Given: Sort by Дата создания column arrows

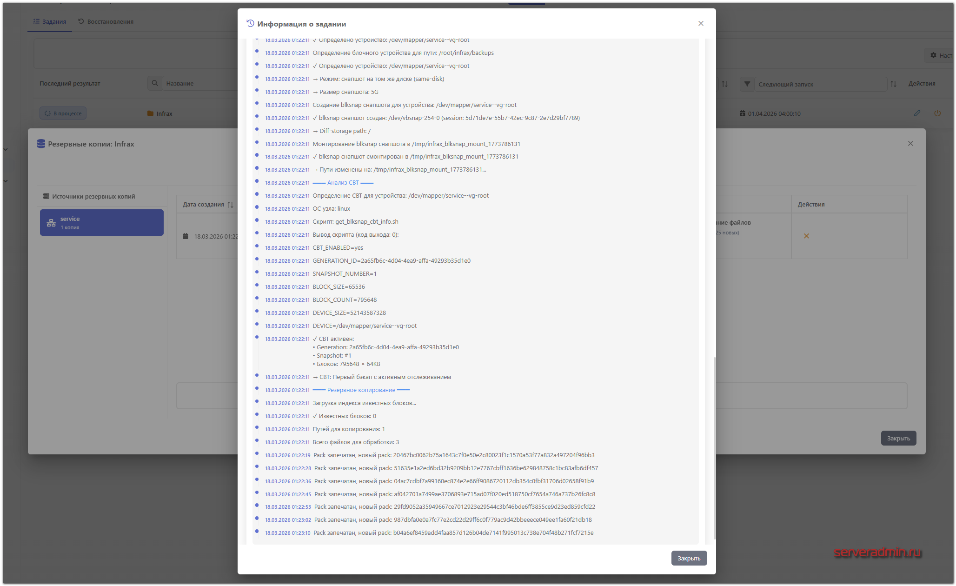Looking at the screenshot, I should pyautogui.click(x=231, y=205).
